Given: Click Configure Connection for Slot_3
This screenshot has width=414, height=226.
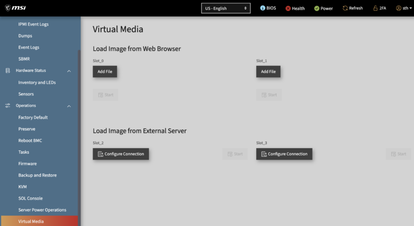Looking at the screenshot, I should pos(284,154).
